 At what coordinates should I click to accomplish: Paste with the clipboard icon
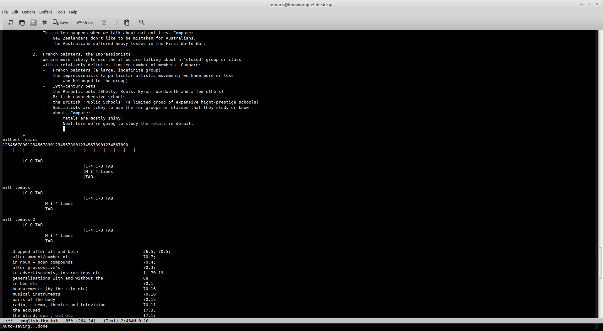coord(127,22)
